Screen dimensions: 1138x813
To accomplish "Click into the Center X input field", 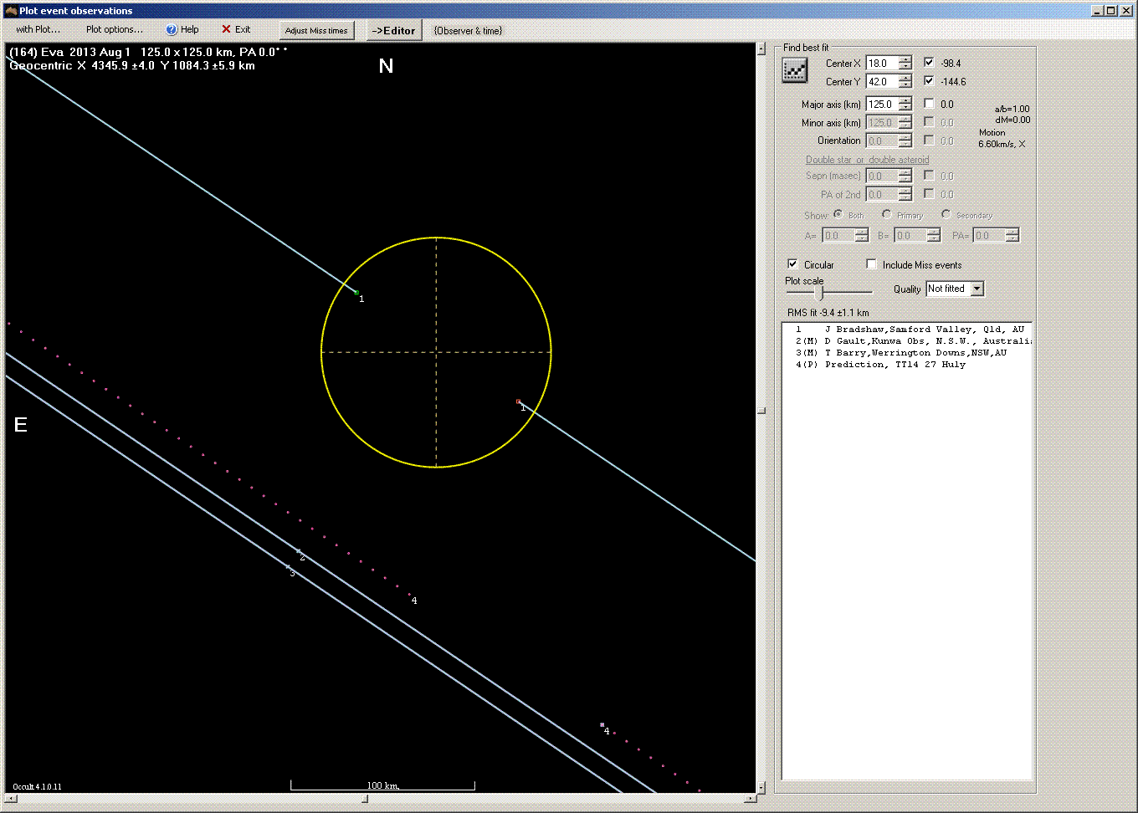I will pyautogui.click(x=882, y=63).
